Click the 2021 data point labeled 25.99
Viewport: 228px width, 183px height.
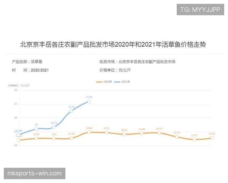click(89, 101)
